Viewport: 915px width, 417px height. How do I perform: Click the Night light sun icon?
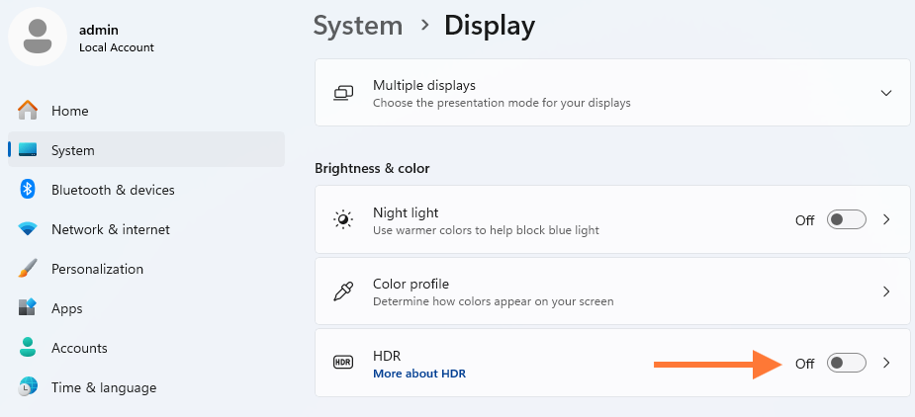point(343,219)
